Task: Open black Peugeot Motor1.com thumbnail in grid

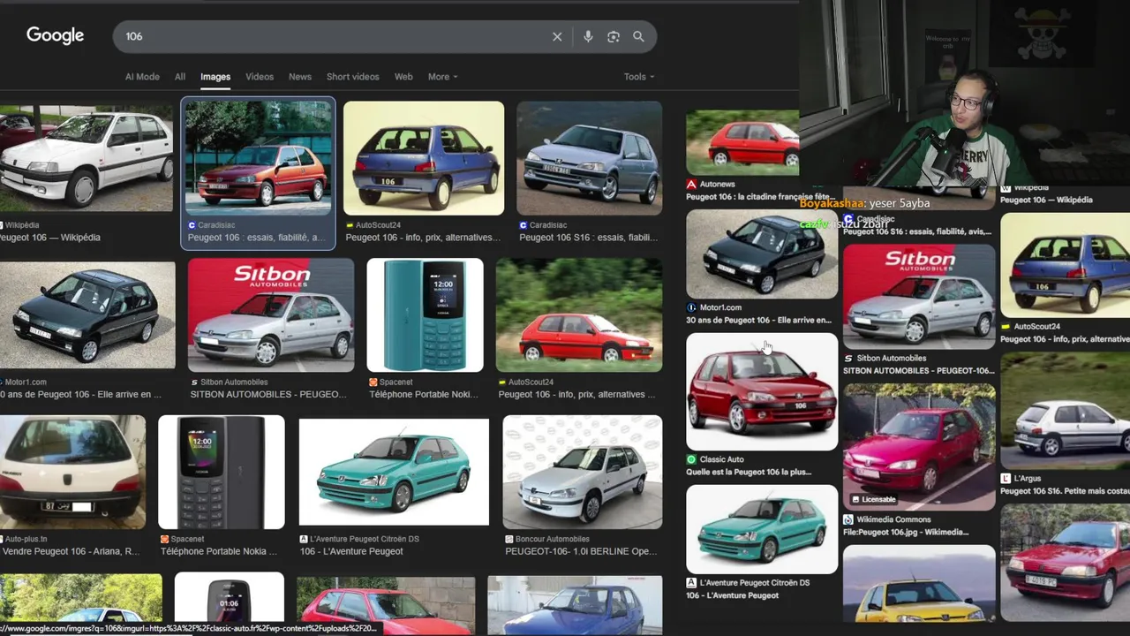Action: pyautogui.click(x=87, y=314)
